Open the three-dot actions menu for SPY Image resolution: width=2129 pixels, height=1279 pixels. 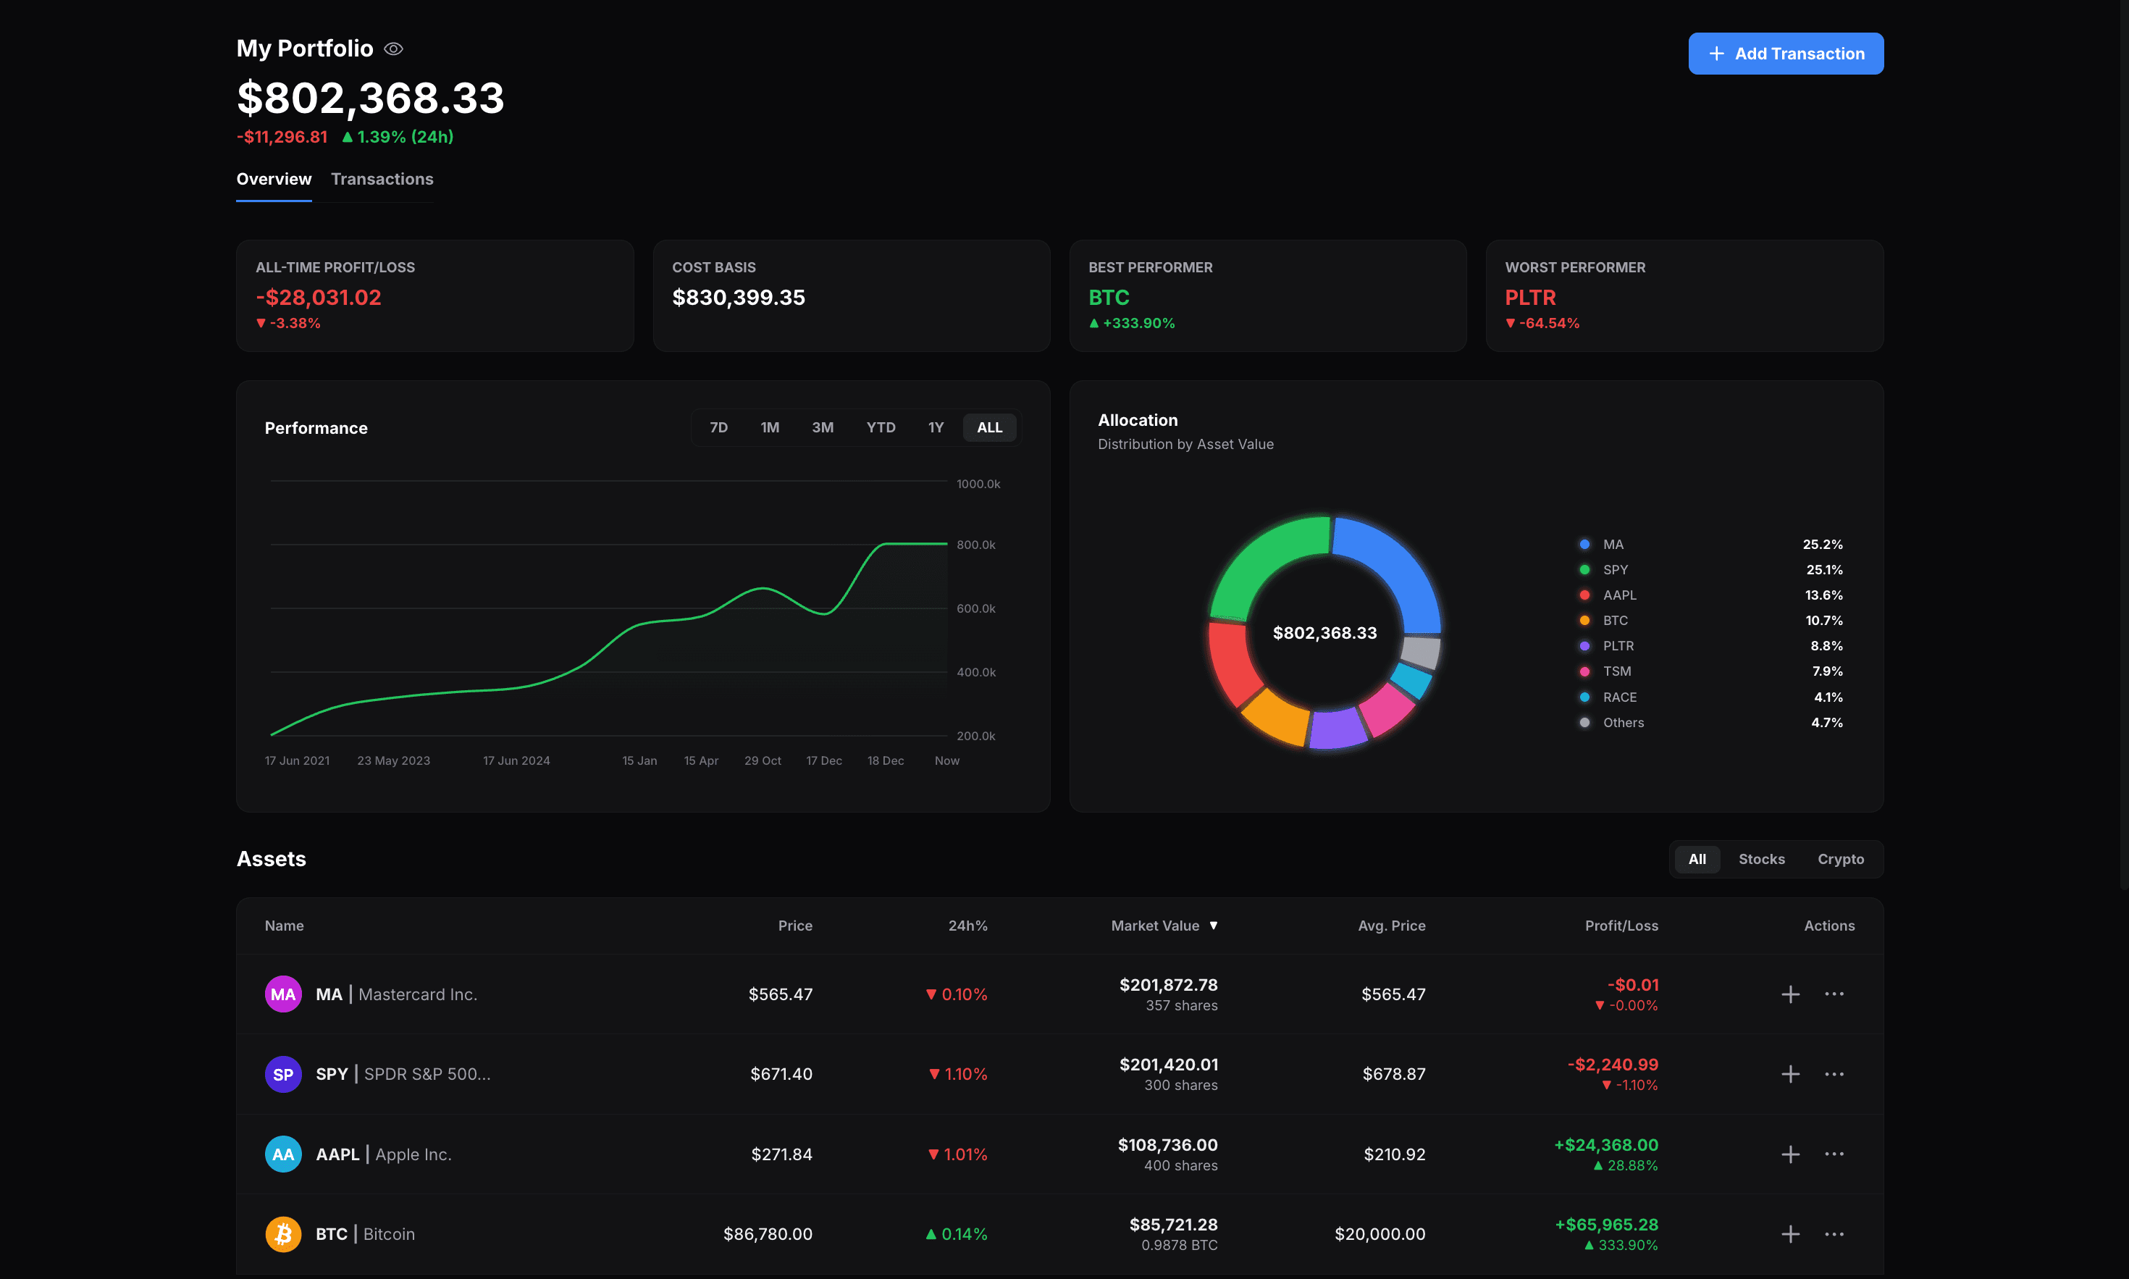tap(1835, 1074)
